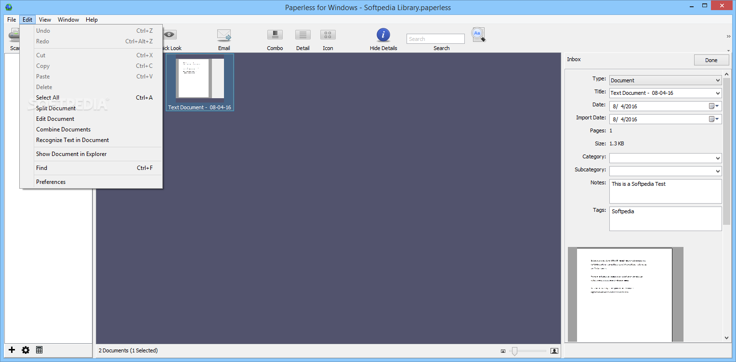The width and height of the screenshot is (736, 362).
Task: Choose Edit Document menu entry
Action: tap(91, 119)
